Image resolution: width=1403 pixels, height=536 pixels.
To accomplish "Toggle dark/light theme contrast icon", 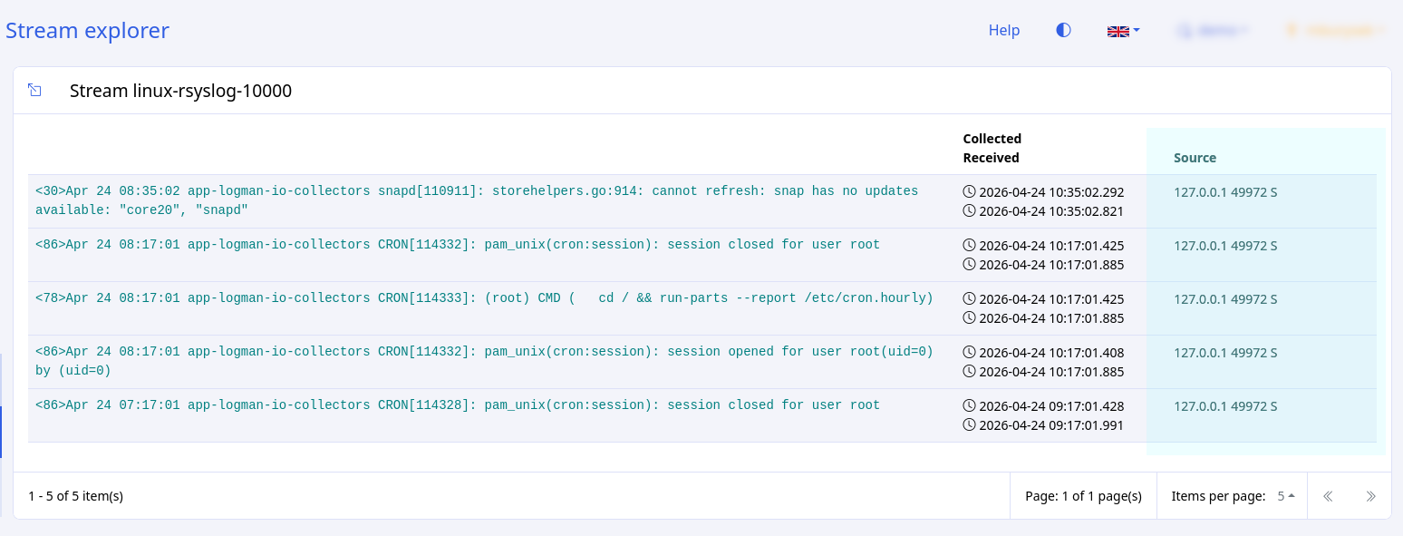I will tap(1063, 30).
